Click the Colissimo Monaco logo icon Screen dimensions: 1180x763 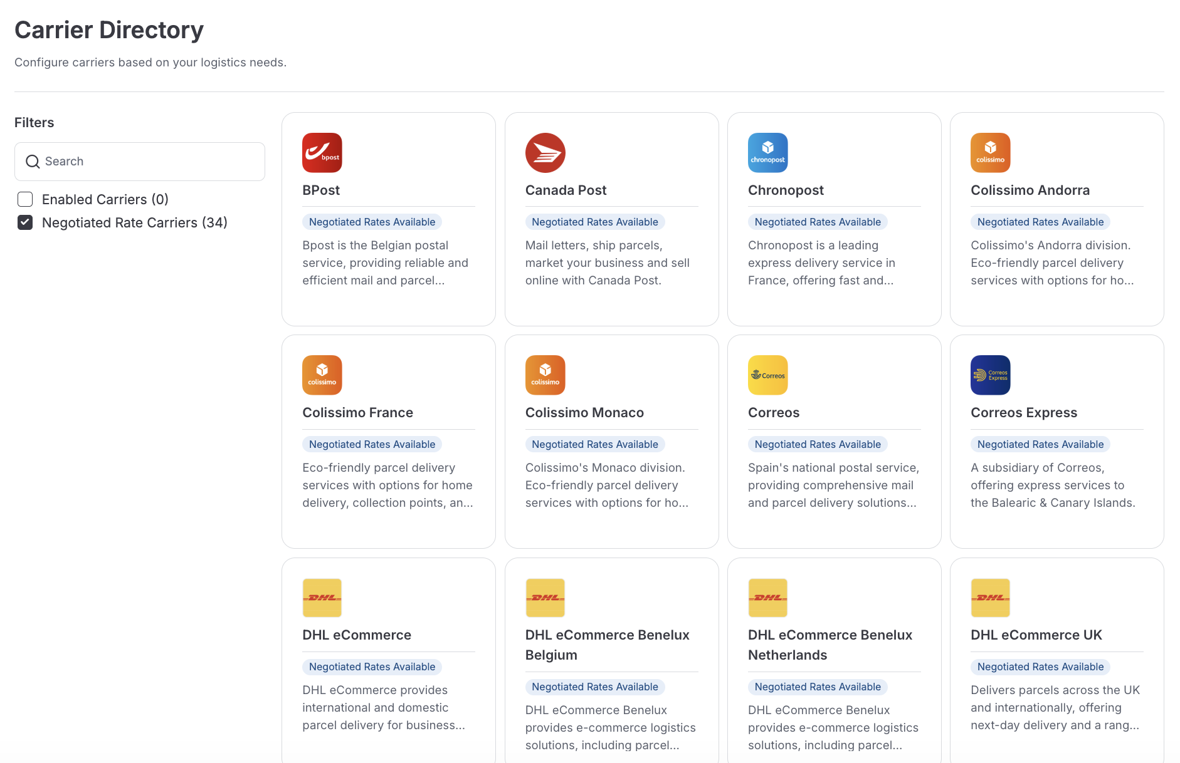[x=545, y=375]
